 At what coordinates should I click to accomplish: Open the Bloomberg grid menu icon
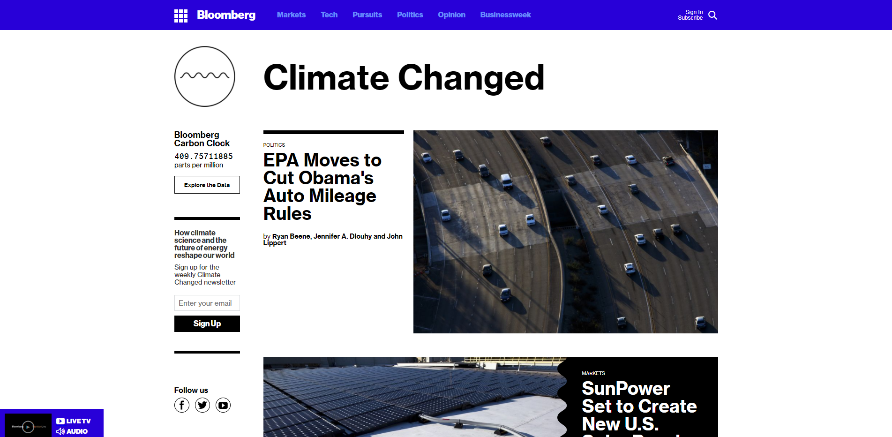tap(180, 15)
